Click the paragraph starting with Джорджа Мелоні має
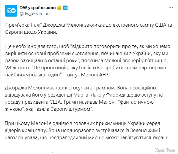The height and width of the screenshot is (154, 178). pyautogui.click(x=84, y=98)
